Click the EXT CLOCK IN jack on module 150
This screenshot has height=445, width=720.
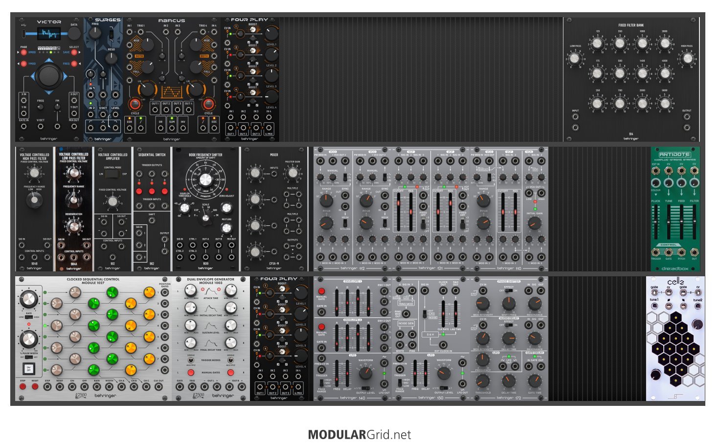point(443,345)
